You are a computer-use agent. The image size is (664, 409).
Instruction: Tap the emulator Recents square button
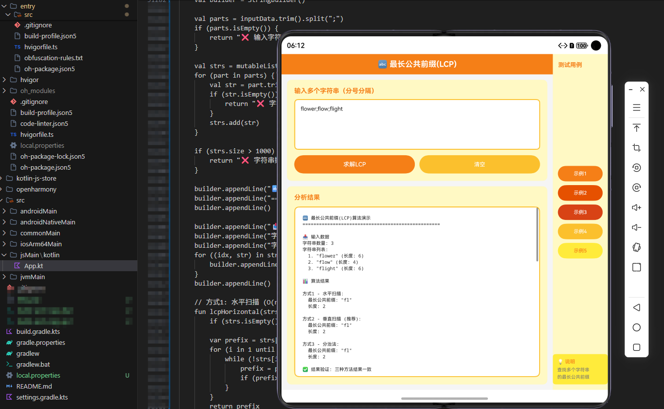636,347
